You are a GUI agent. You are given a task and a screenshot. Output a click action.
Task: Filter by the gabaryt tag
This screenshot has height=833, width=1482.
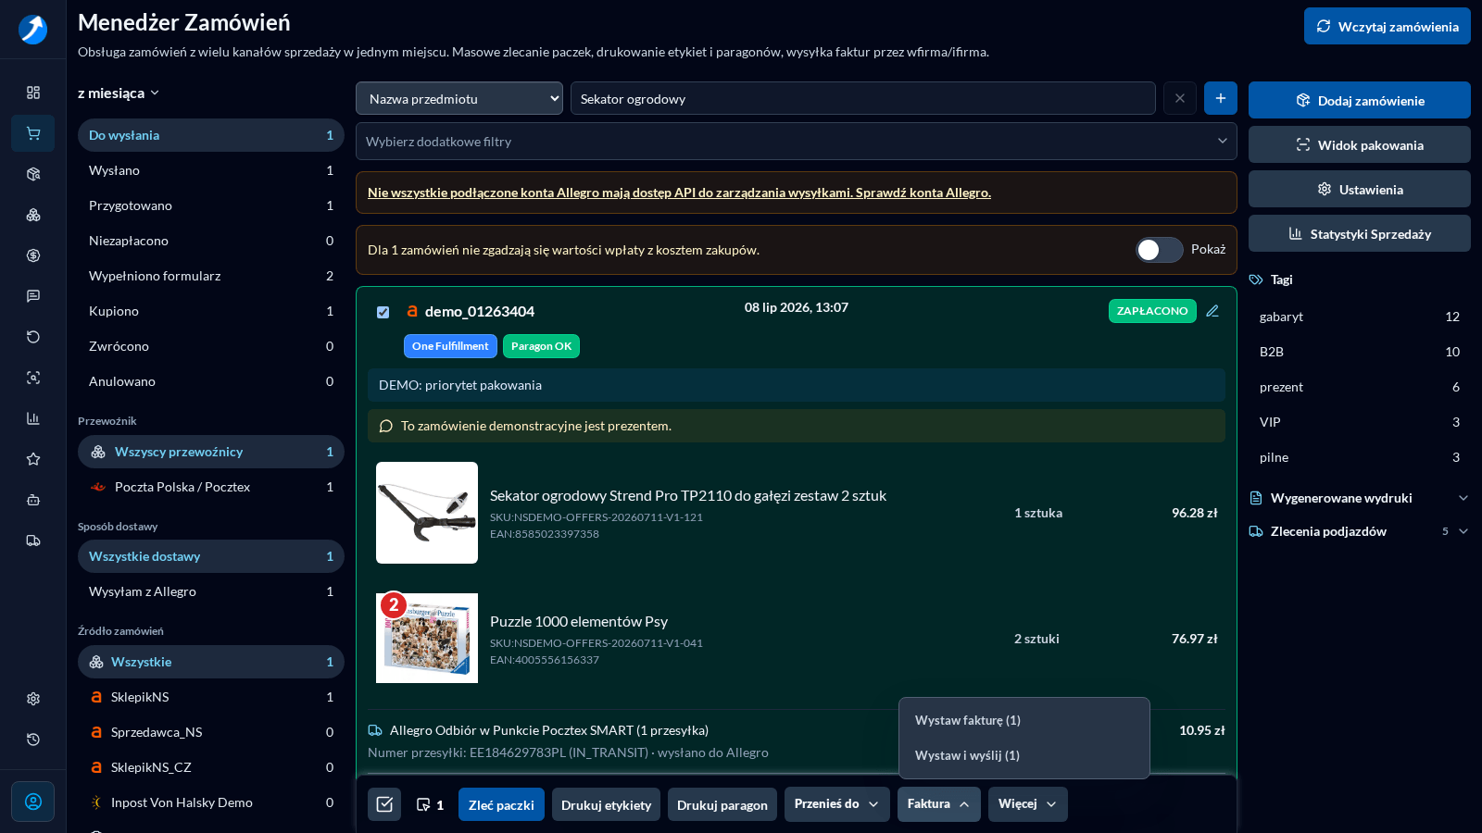coord(1360,317)
